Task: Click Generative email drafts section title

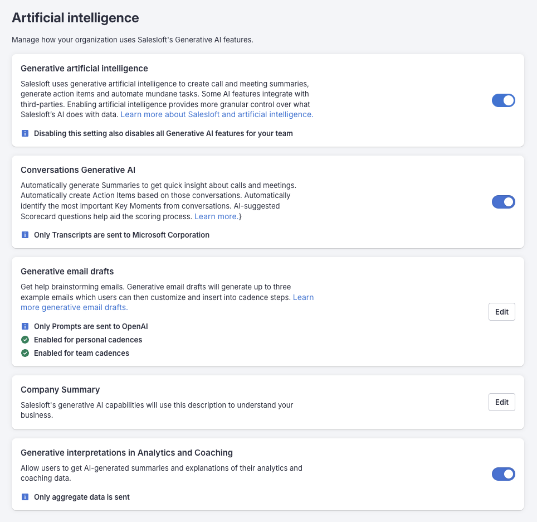Action: [x=67, y=272]
